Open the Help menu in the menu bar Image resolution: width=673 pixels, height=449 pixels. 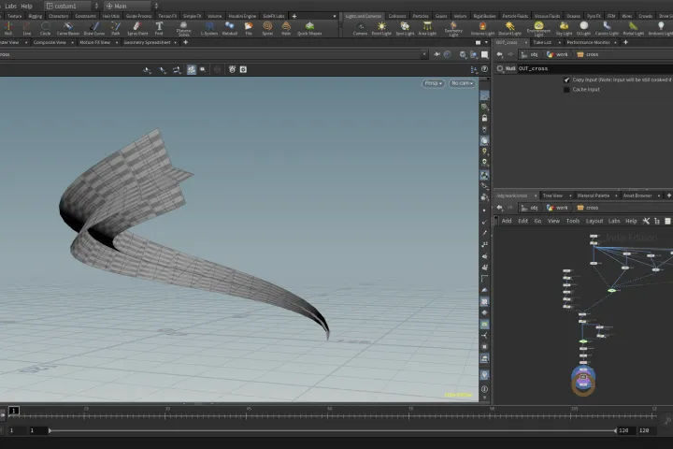(26, 6)
